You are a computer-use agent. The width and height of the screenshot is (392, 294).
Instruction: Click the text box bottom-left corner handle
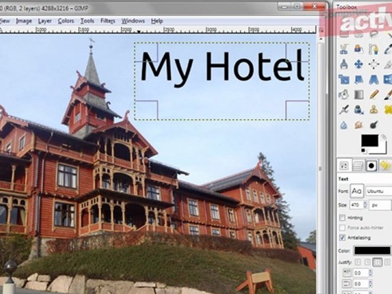click(x=146, y=110)
